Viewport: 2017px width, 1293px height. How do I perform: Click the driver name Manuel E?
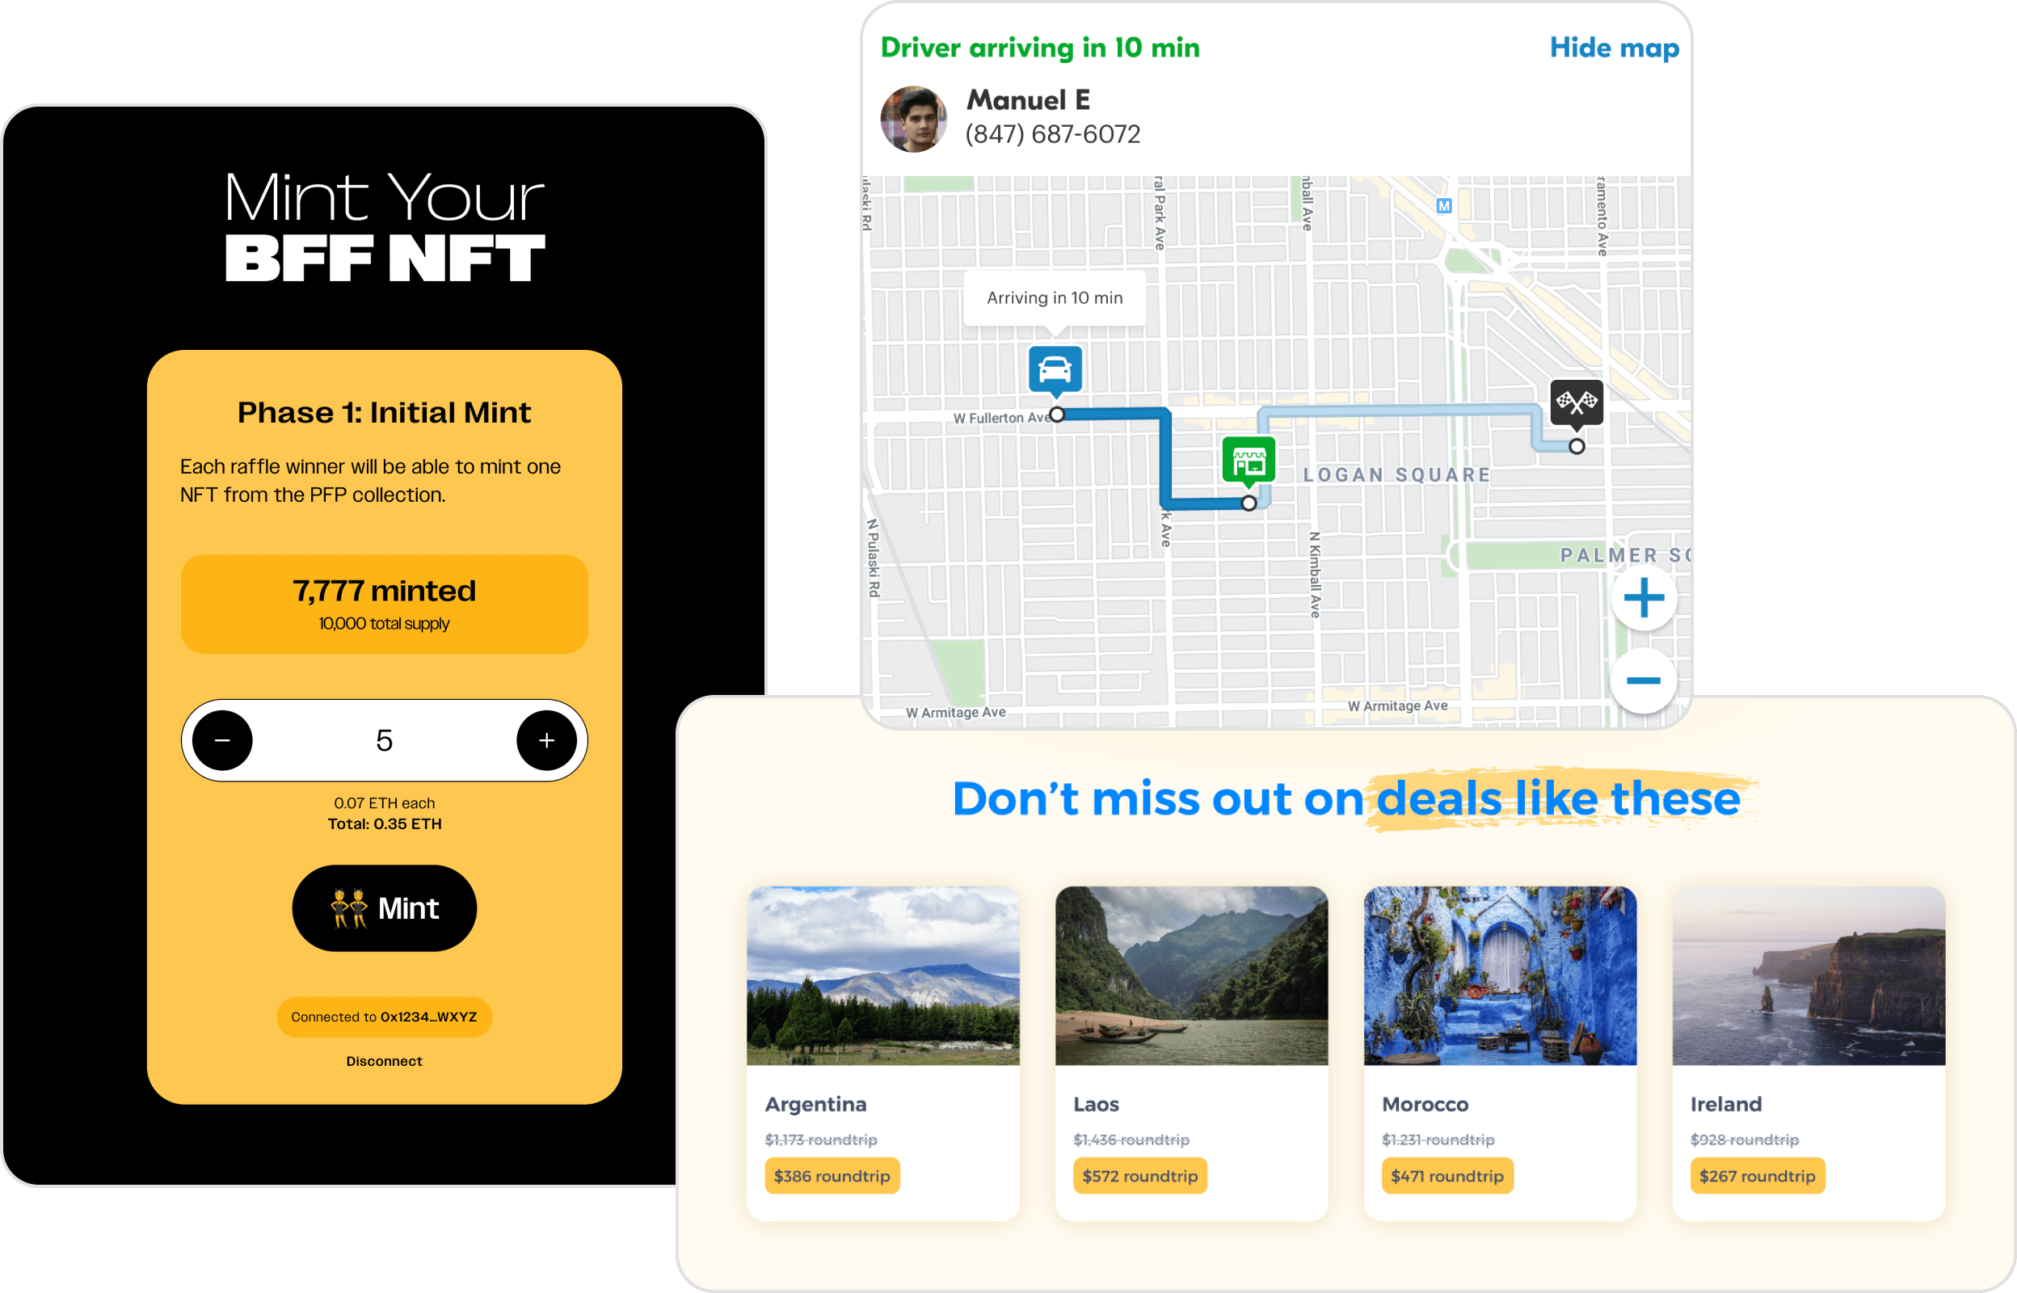pos(1028,100)
